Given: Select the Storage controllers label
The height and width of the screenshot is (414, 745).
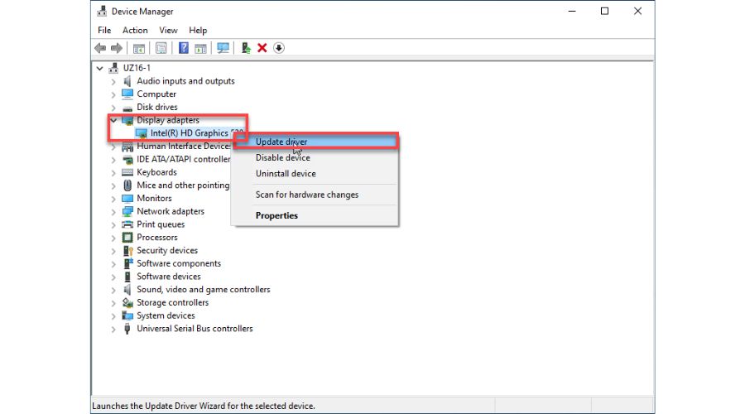Looking at the screenshot, I should coord(172,302).
